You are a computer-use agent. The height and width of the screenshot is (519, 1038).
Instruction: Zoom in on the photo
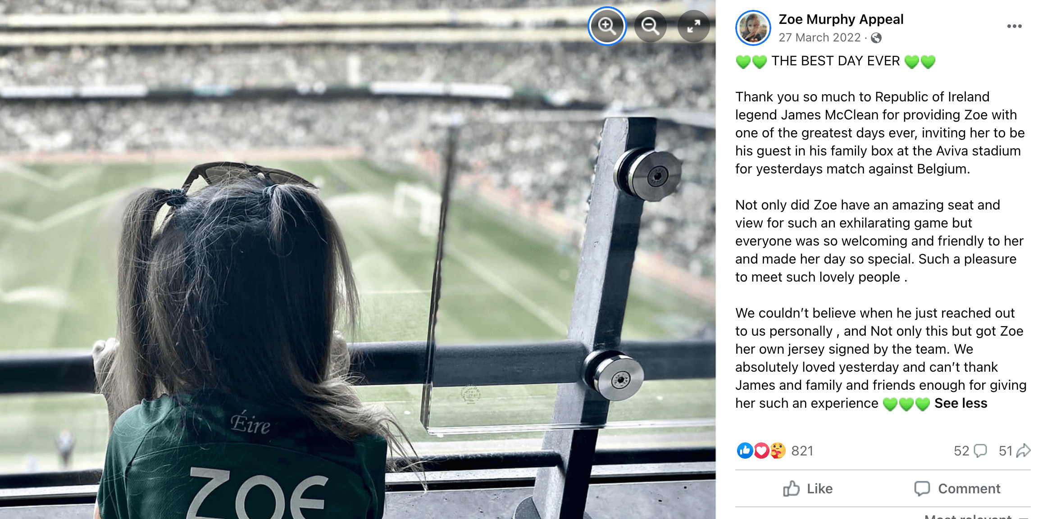pos(607,26)
